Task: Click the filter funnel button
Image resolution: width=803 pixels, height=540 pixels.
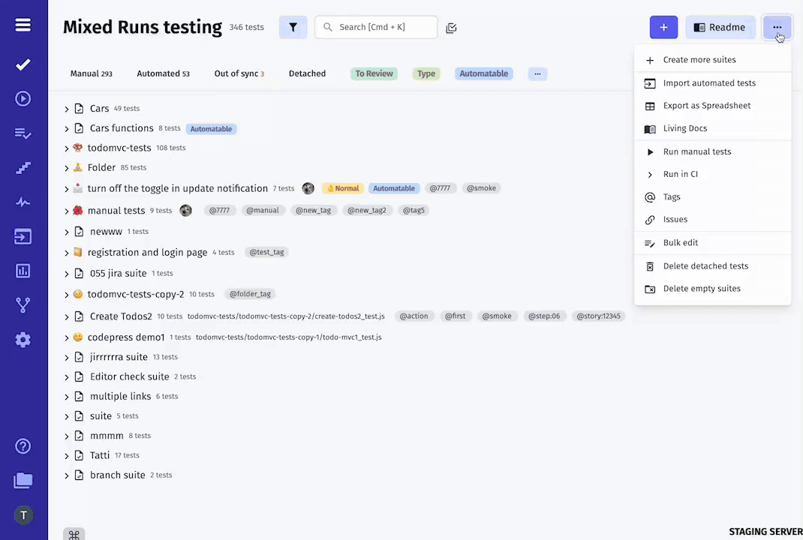Action: [x=293, y=27]
